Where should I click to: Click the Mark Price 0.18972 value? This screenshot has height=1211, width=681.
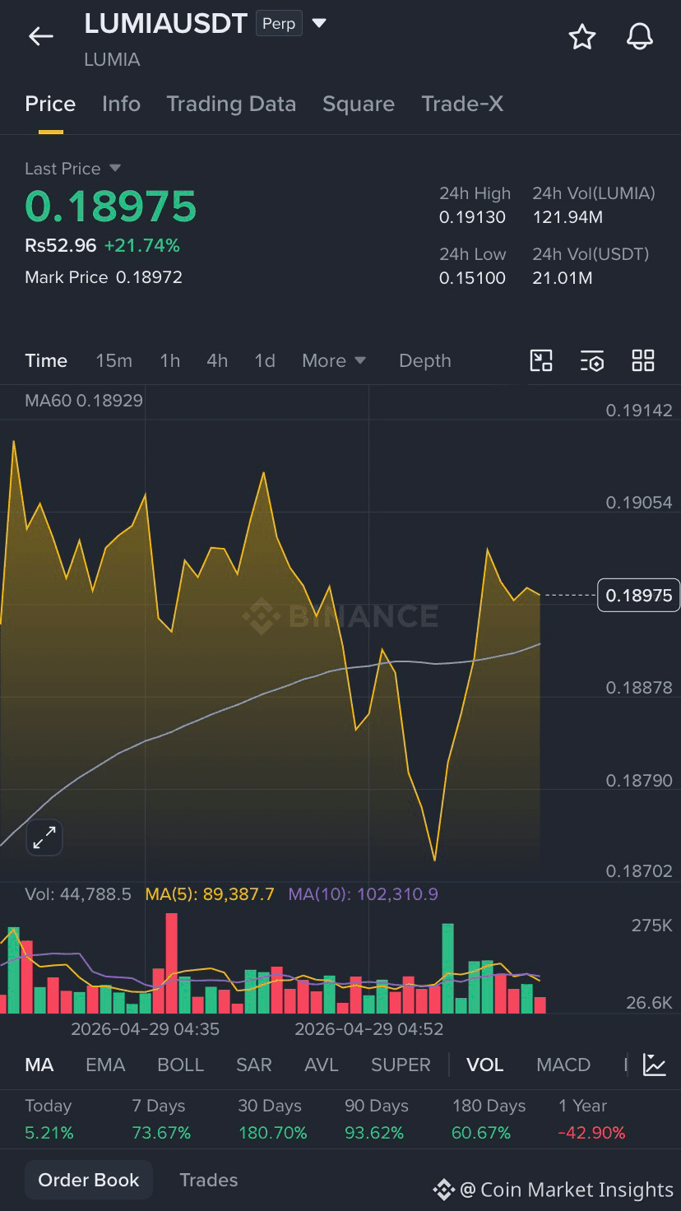149,277
